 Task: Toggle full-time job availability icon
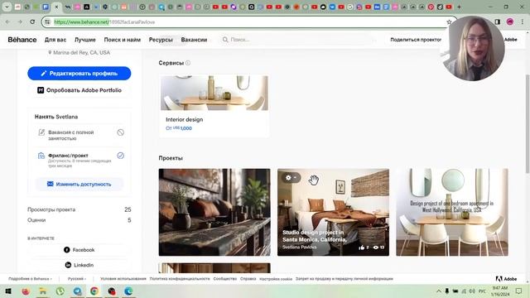[x=120, y=132]
